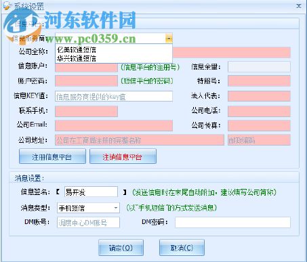The image size is (307, 262).
Task: Confirm with the 确定(O) button
Action: pyautogui.click(x=121, y=248)
